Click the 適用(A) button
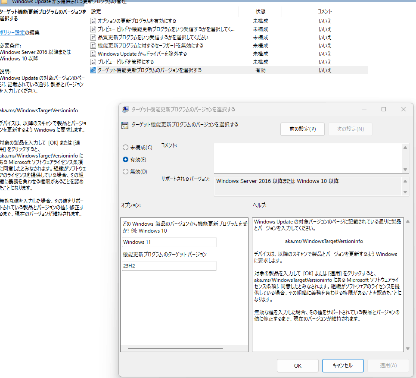The height and width of the screenshot is (378, 416). [388, 366]
